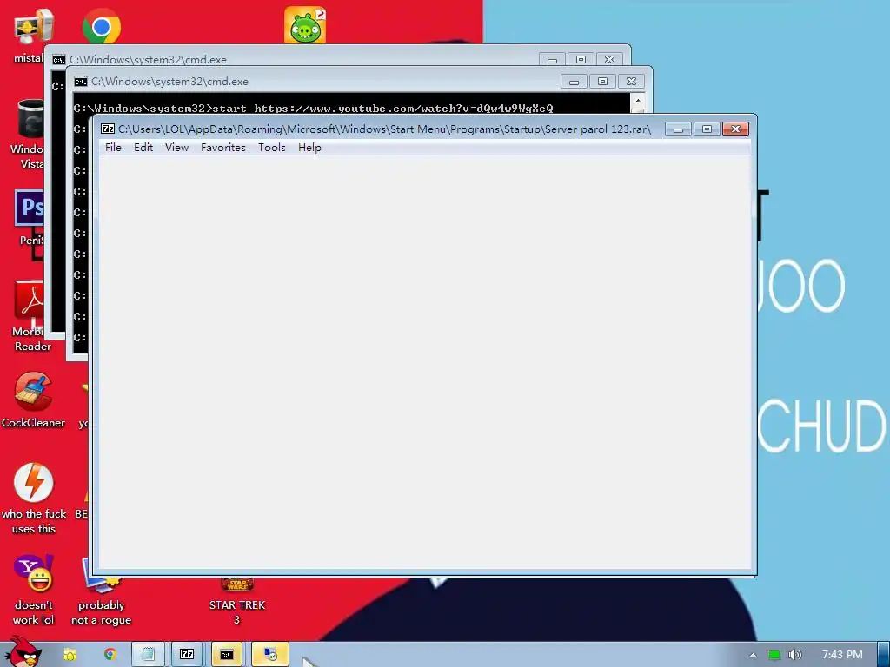The image size is (890, 667).
Task: Show hidden tray icons arrow
Action: click(x=753, y=655)
